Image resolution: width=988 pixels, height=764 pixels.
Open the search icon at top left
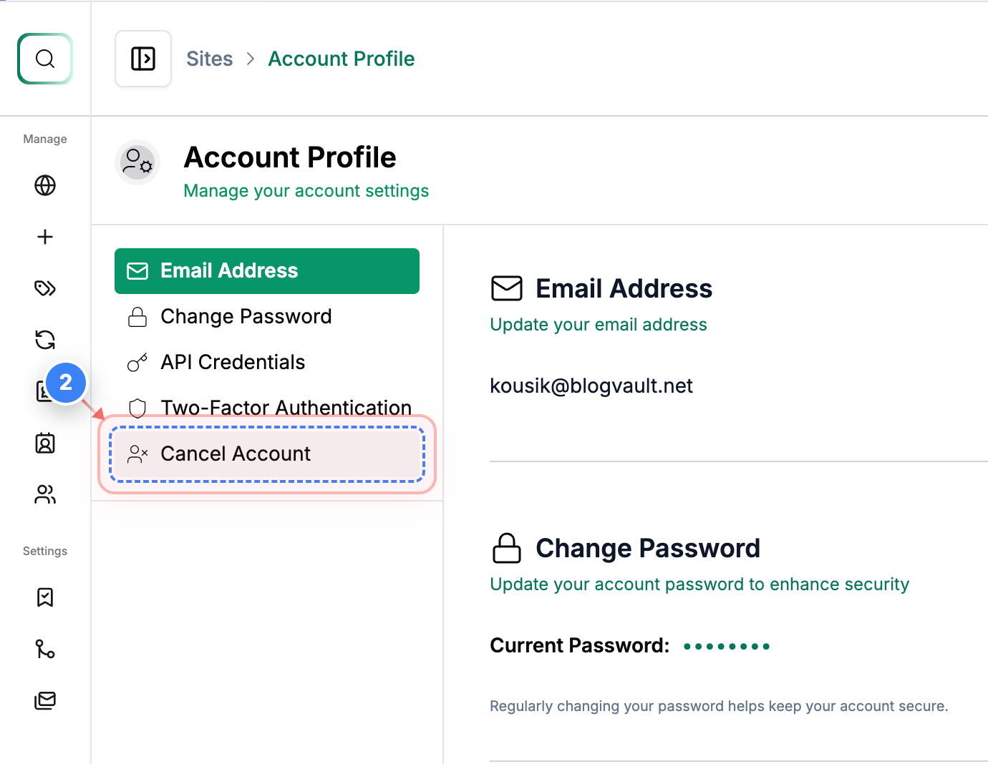click(x=44, y=59)
